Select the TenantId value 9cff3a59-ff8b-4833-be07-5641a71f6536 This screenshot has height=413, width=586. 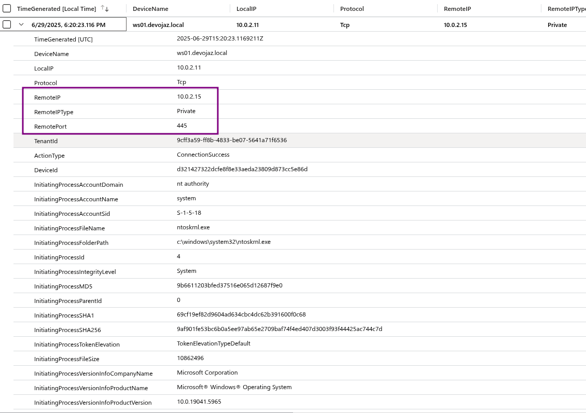[x=232, y=140]
